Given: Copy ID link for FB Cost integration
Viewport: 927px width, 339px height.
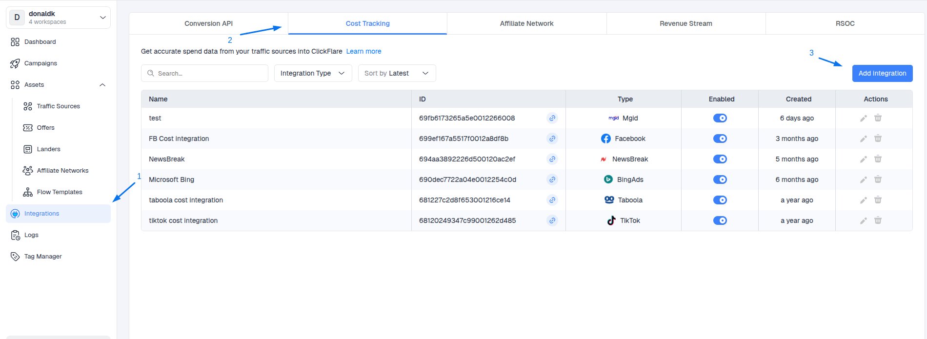Looking at the screenshot, I should pos(552,139).
